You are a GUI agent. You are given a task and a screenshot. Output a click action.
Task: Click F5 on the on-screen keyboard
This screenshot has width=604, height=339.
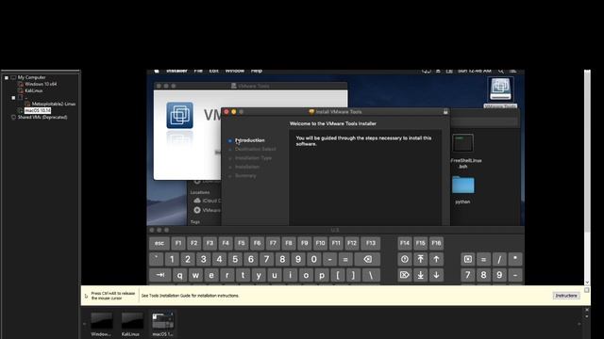(242, 243)
